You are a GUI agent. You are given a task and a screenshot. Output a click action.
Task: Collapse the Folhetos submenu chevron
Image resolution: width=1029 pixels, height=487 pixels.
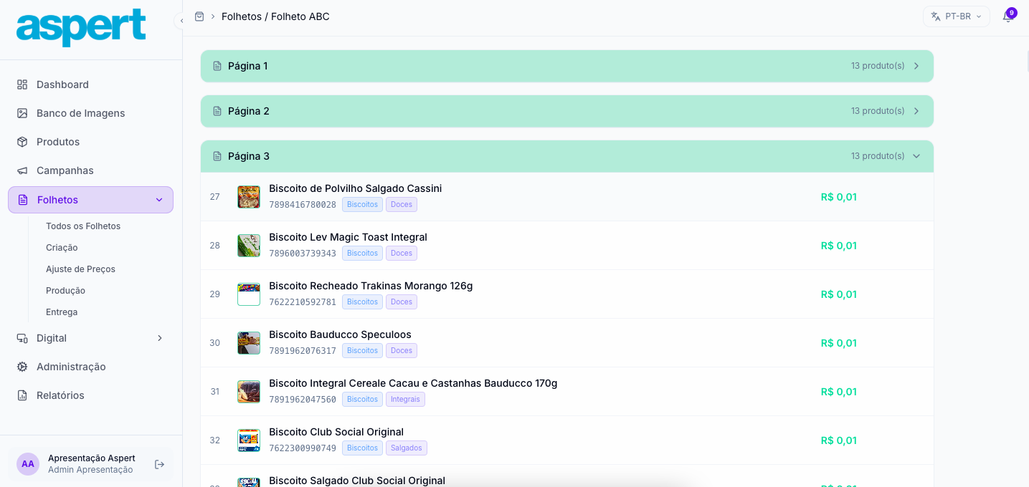(159, 200)
